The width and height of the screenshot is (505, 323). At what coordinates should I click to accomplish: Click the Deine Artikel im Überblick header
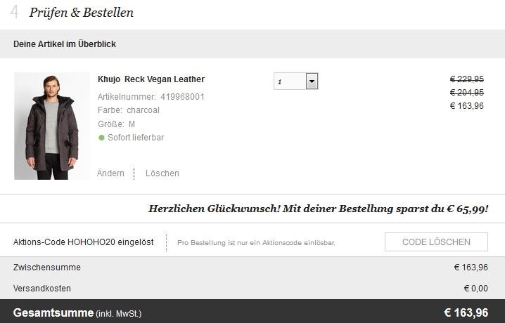65,44
